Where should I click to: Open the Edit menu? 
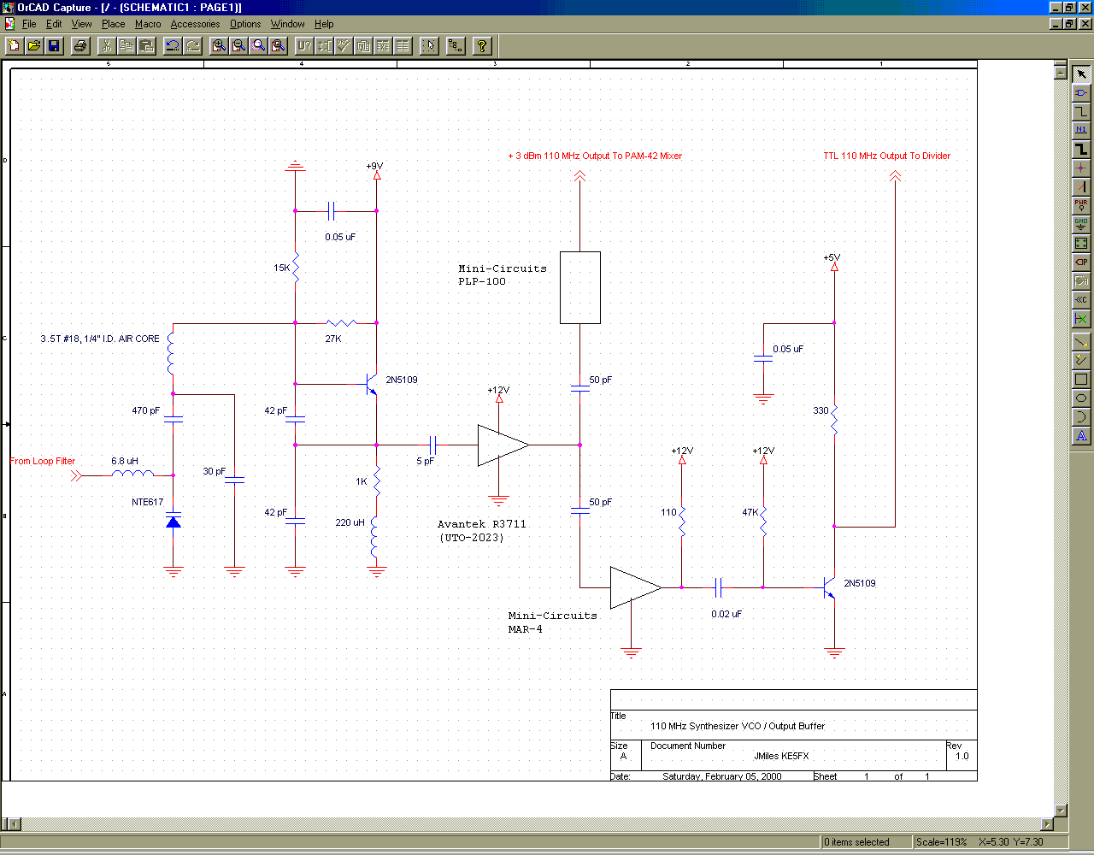coord(54,24)
